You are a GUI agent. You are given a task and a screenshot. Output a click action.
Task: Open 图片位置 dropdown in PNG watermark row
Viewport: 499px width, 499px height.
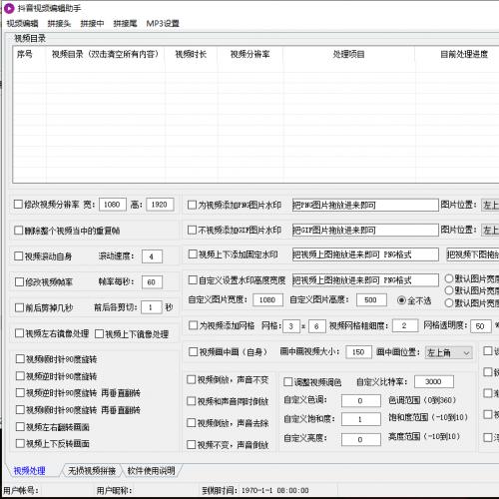coord(490,205)
